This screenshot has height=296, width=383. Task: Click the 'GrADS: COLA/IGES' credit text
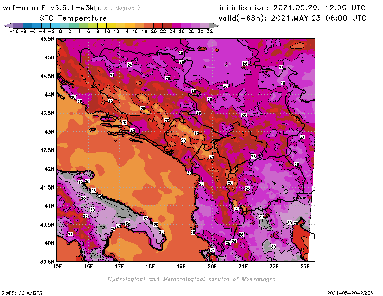pos(22,293)
